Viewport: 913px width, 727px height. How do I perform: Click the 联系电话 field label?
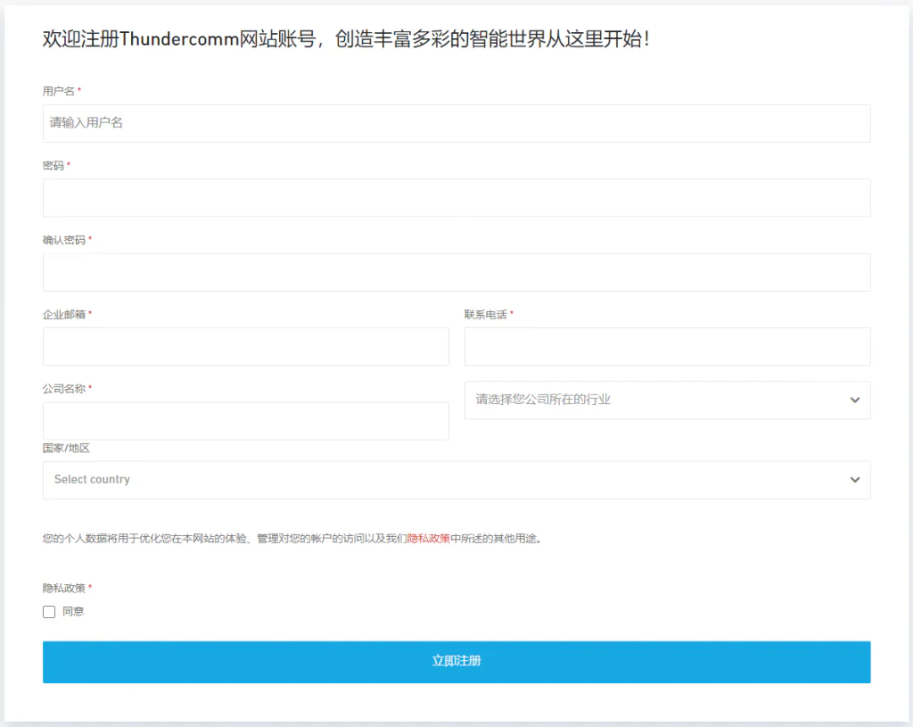[486, 315]
